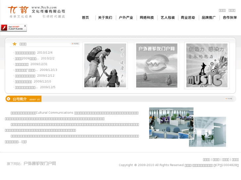Click the read-more bracket link after intro text
Viewport: 241px width, 180px height.
24,142
